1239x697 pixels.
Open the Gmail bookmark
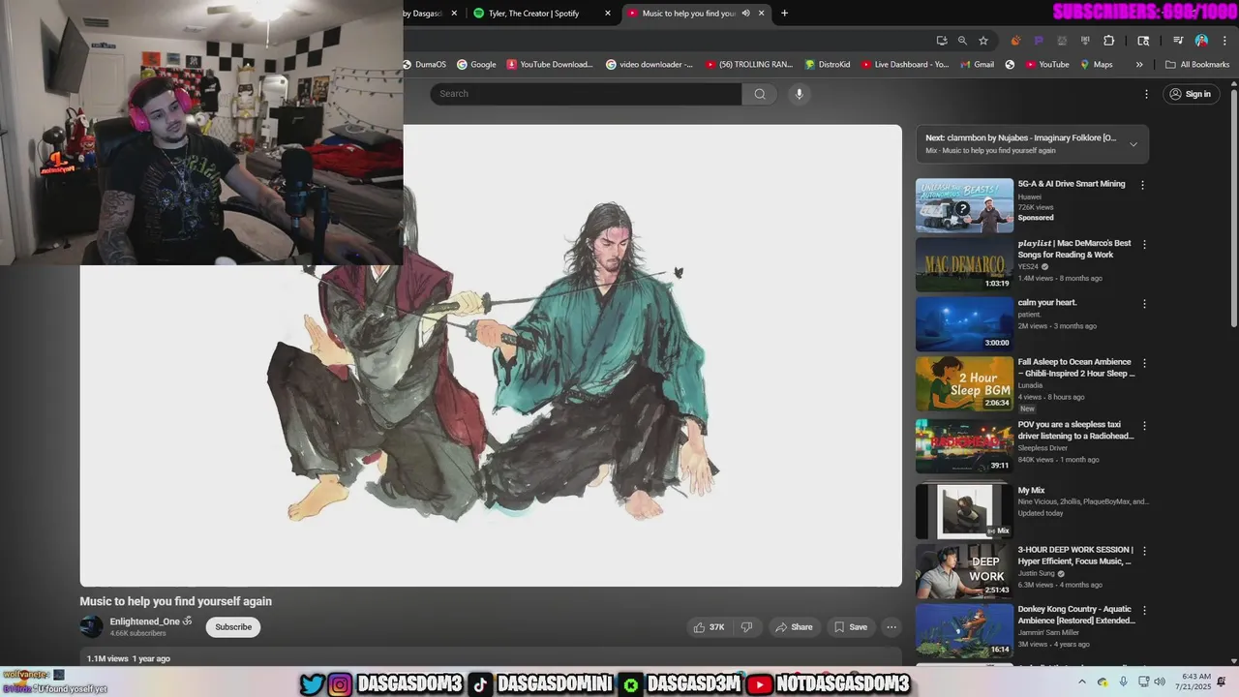pyautogui.click(x=977, y=65)
